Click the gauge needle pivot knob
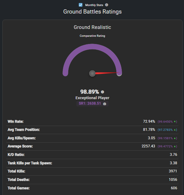Screen dimensions: 184x195 pos(92,73)
